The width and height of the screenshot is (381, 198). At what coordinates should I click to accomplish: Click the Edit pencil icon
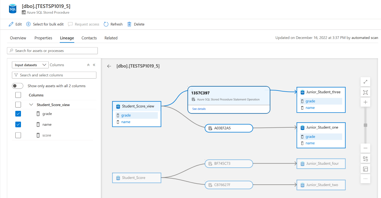click(11, 24)
